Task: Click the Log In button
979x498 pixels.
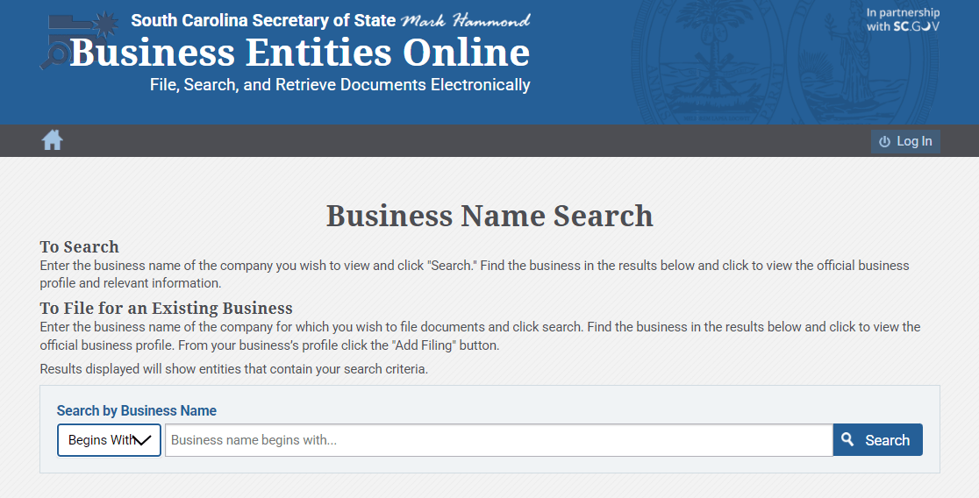Action: tap(905, 141)
